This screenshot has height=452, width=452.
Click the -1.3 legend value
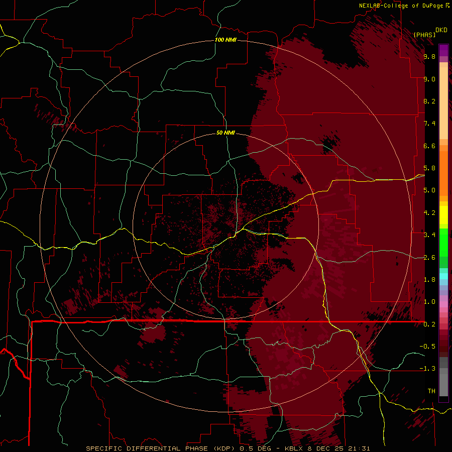pyautogui.click(x=427, y=369)
